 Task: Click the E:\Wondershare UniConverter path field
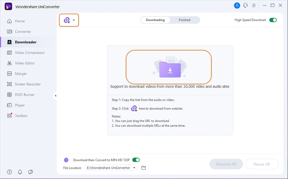coord(108,168)
